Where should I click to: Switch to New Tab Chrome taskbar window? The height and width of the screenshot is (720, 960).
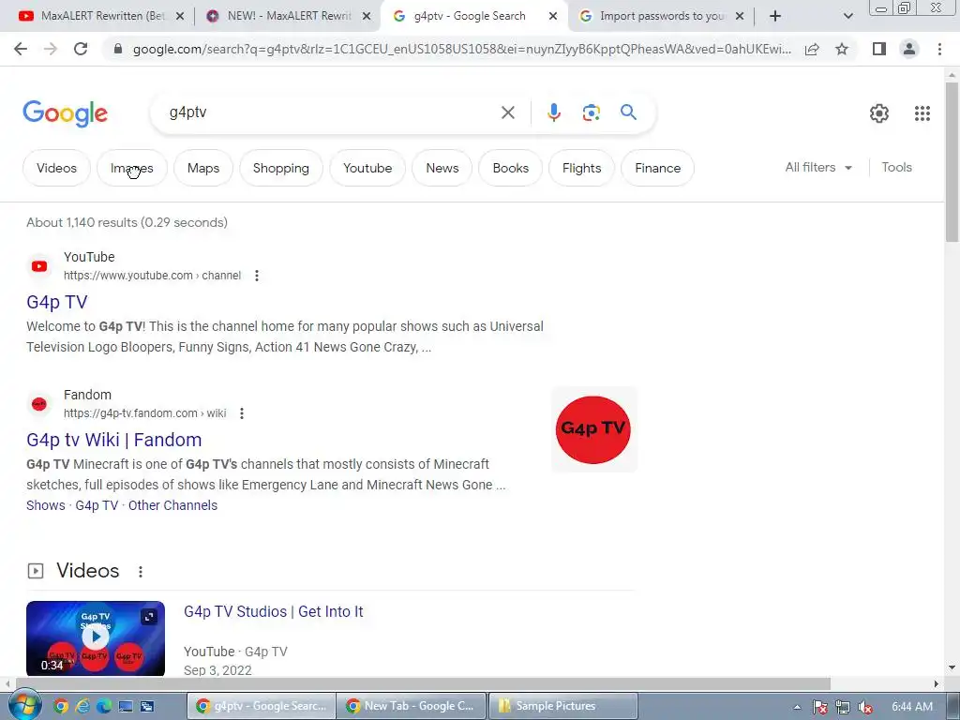click(x=412, y=706)
